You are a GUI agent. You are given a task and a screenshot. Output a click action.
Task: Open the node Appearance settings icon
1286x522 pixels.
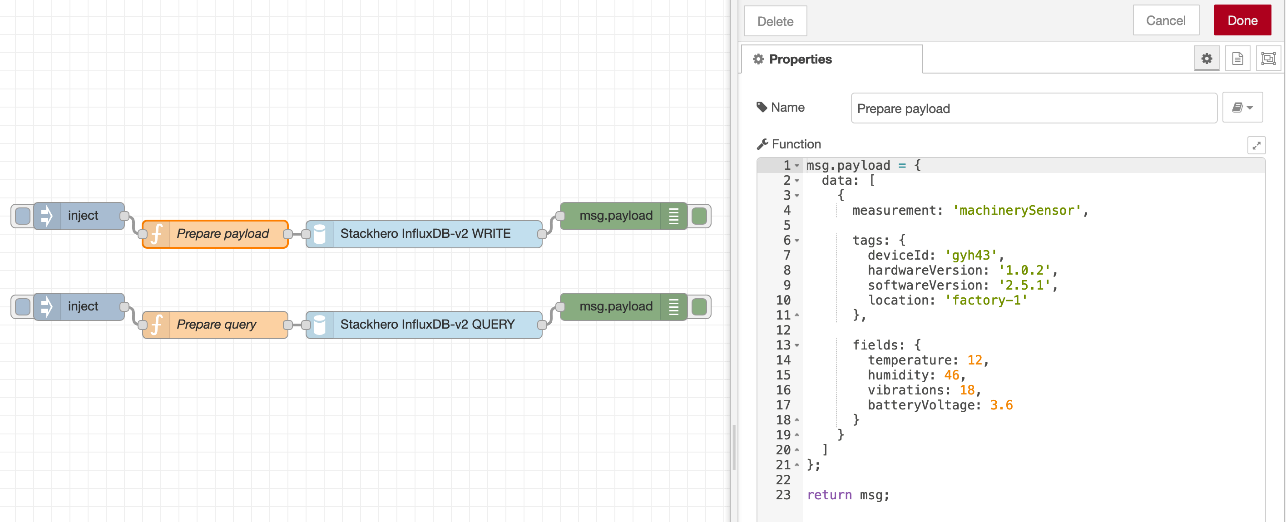(x=1269, y=59)
